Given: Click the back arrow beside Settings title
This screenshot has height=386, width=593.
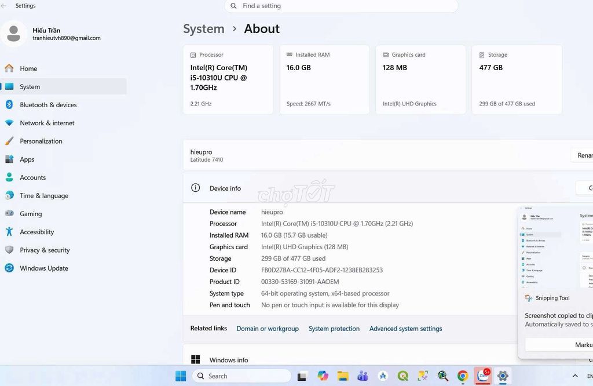Looking at the screenshot, I should pyautogui.click(x=4, y=6).
